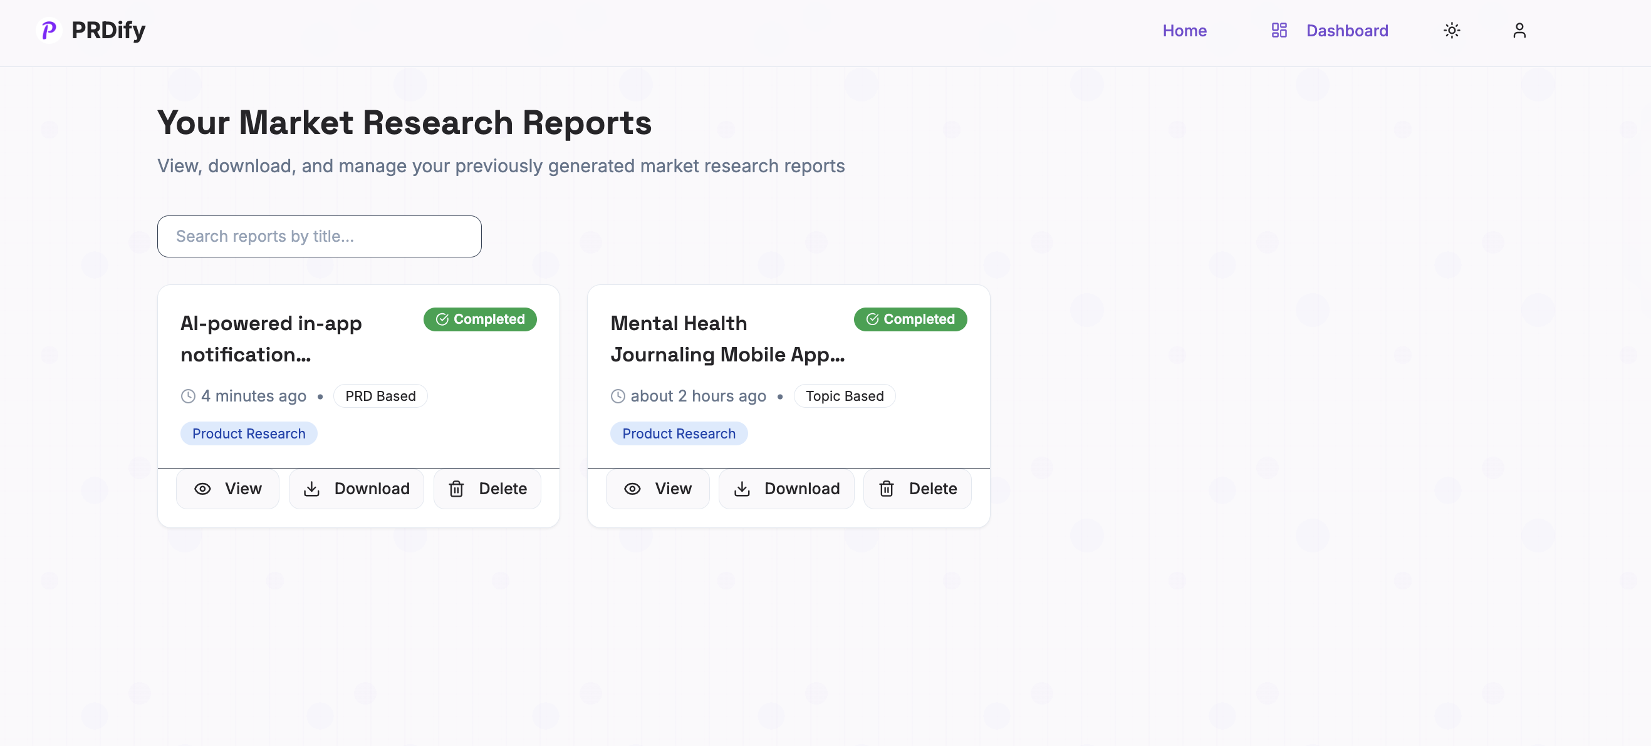Viewport: 1651px width, 746px height.
Task: Click the PRDify logo icon
Action: pos(49,30)
